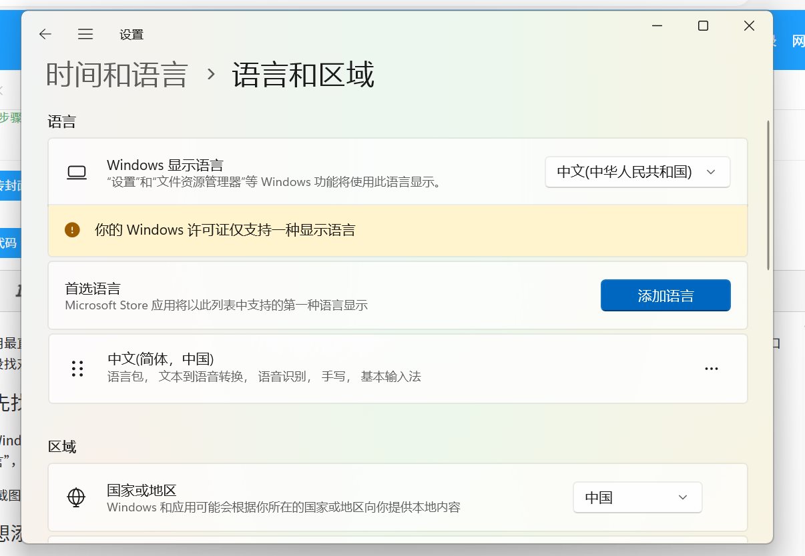Click the vertical scrollbar in Settings
805x556 pixels.
[x=768, y=195]
